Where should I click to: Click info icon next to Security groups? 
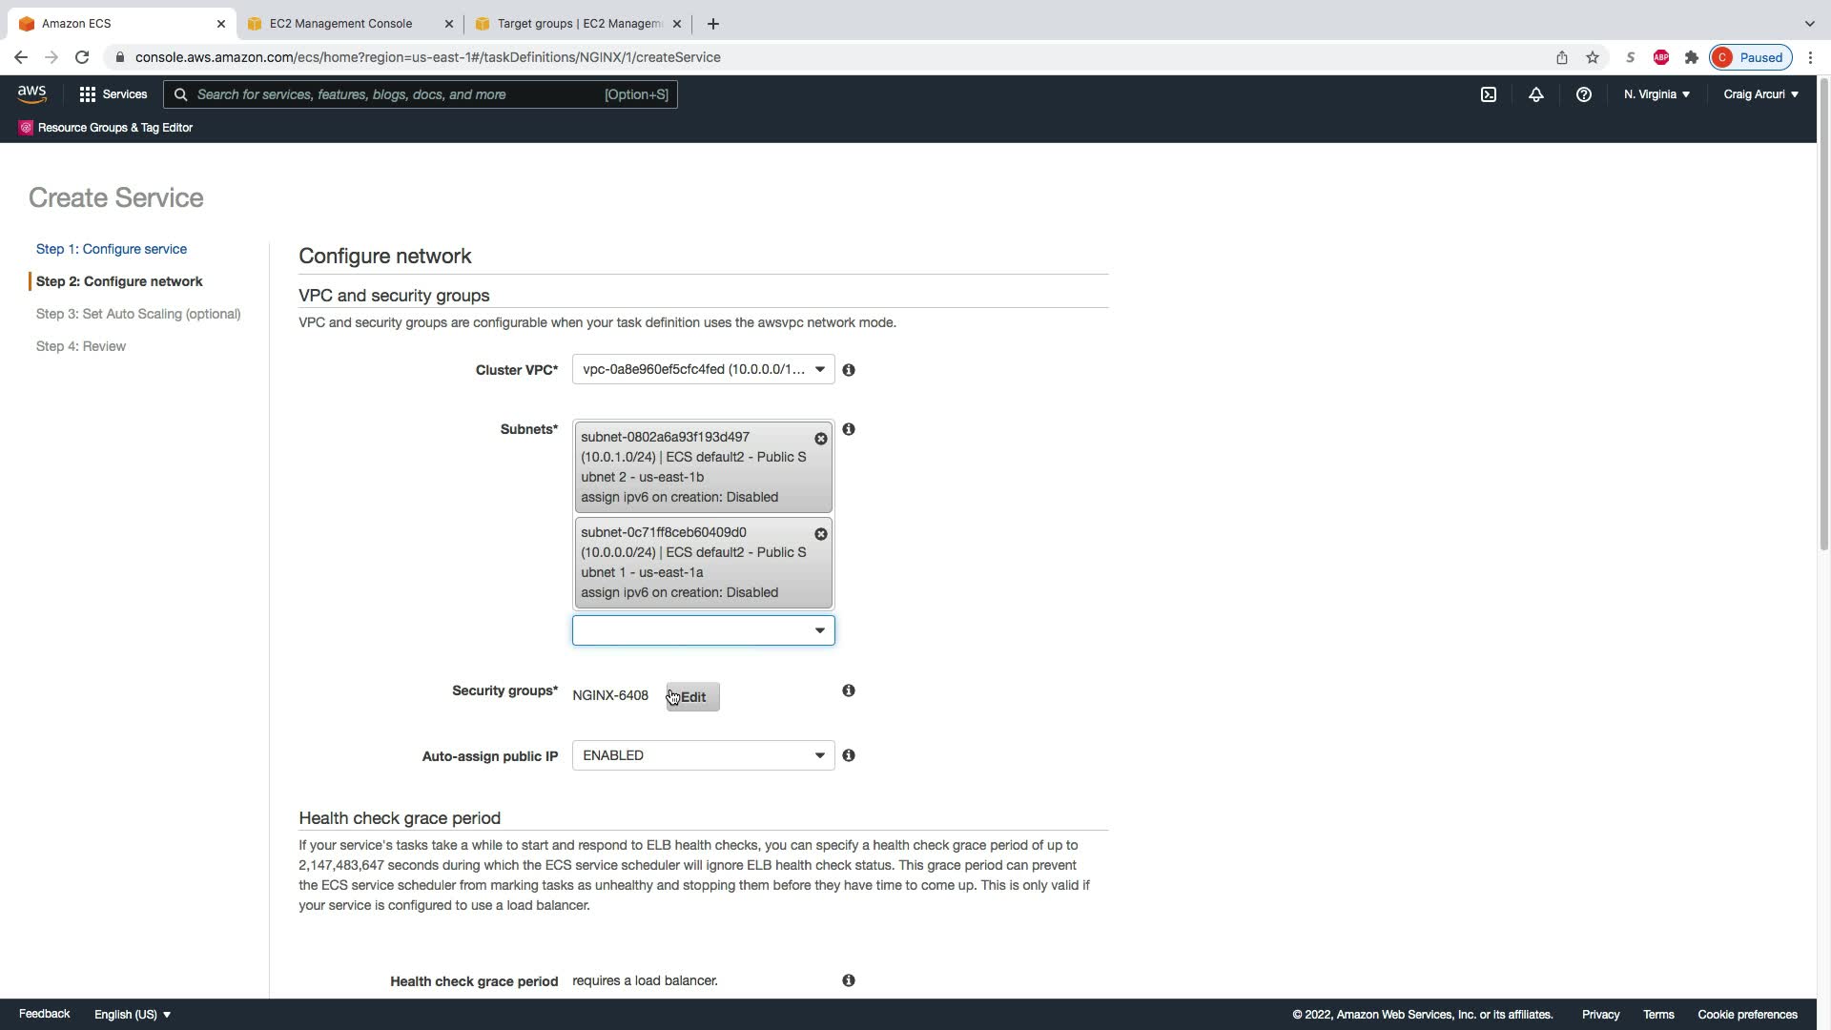[x=848, y=690]
